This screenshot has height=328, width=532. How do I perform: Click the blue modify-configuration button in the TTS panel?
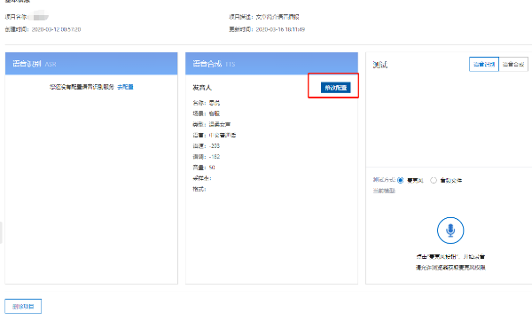tap(335, 88)
